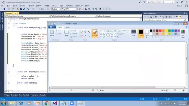Select the Text tool in Paint
This screenshot has height=106, width=189.
(89, 32)
